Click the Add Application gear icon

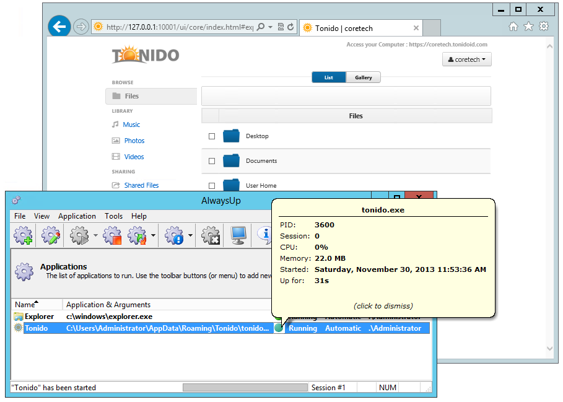pos(23,235)
